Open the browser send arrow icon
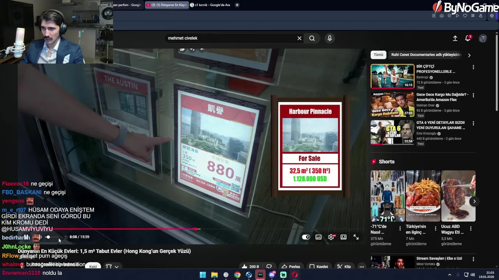This screenshot has width=499, height=280. (x=457, y=16)
